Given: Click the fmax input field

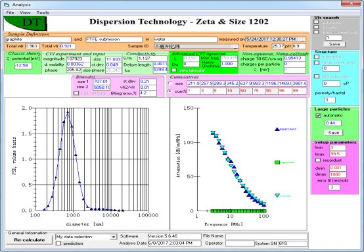Looking at the screenshot, I should point(338,154).
